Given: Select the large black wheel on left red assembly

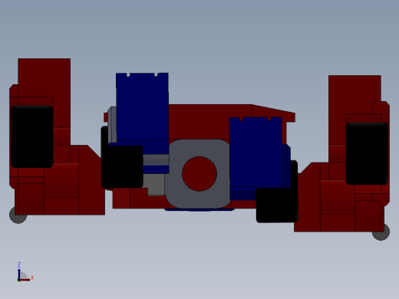Looking at the screenshot, I should (x=32, y=136).
